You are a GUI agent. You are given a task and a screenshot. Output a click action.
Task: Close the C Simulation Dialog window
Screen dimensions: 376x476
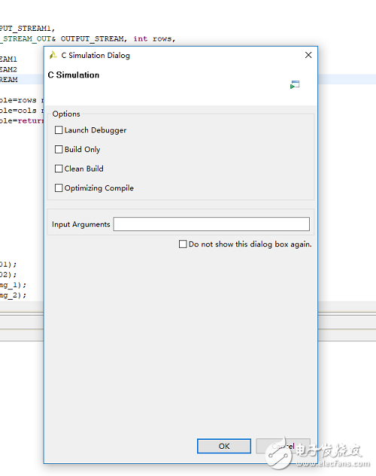pos(308,55)
